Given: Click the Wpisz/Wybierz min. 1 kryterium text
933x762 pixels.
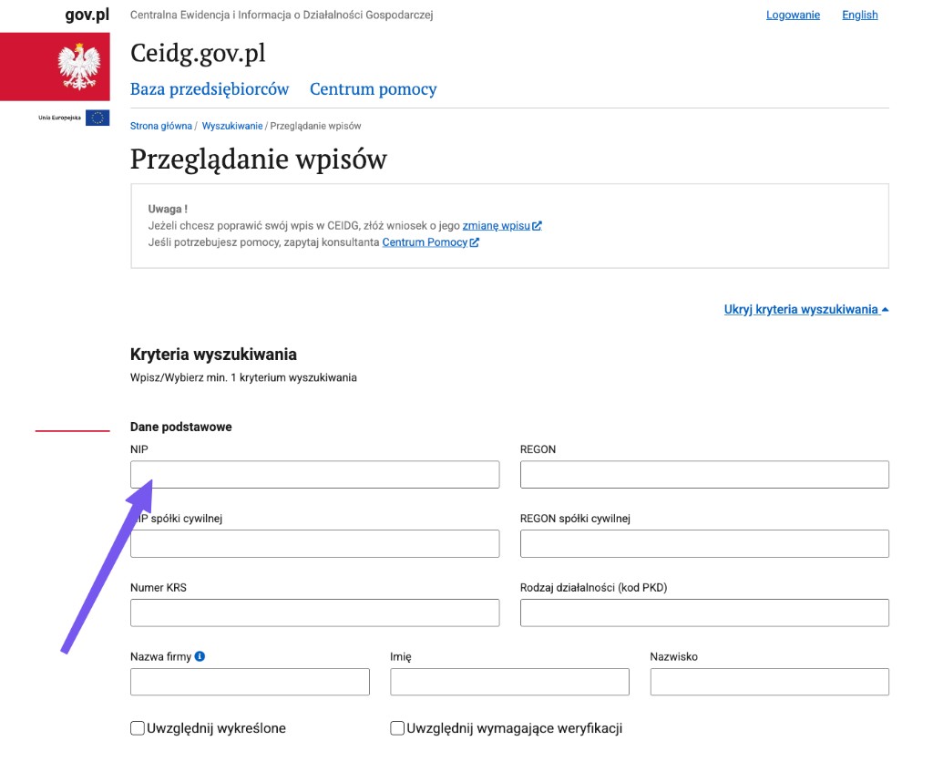Looking at the screenshot, I should (x=243, y=377).
